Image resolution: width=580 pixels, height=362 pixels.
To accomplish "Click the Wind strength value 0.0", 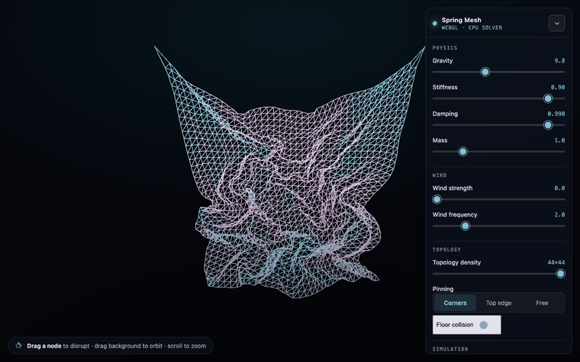I will click(x=559, y=188).
